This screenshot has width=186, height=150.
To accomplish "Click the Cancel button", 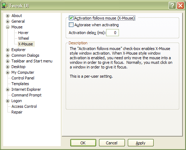I will pos(112,143).
